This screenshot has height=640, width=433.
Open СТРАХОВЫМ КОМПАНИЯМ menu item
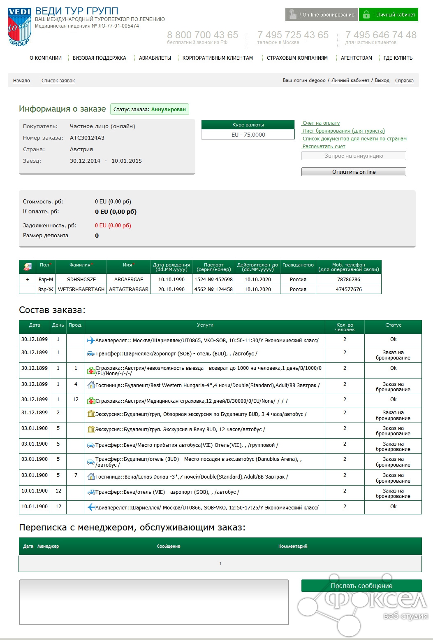[297, 58]
